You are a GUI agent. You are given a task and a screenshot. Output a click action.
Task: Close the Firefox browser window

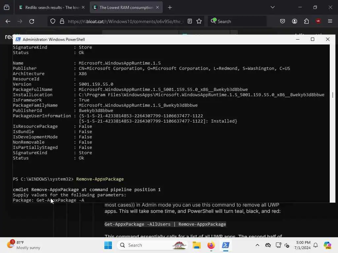(x=330, y=7)
